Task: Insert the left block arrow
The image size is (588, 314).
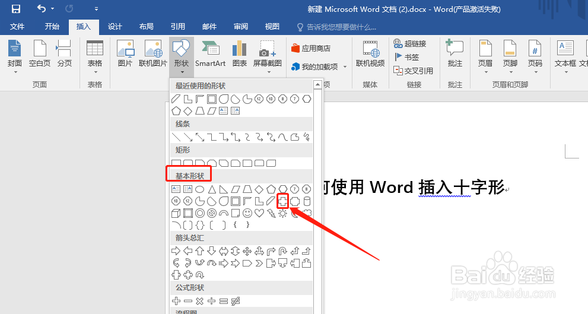Action: click(x=188, y=251)
